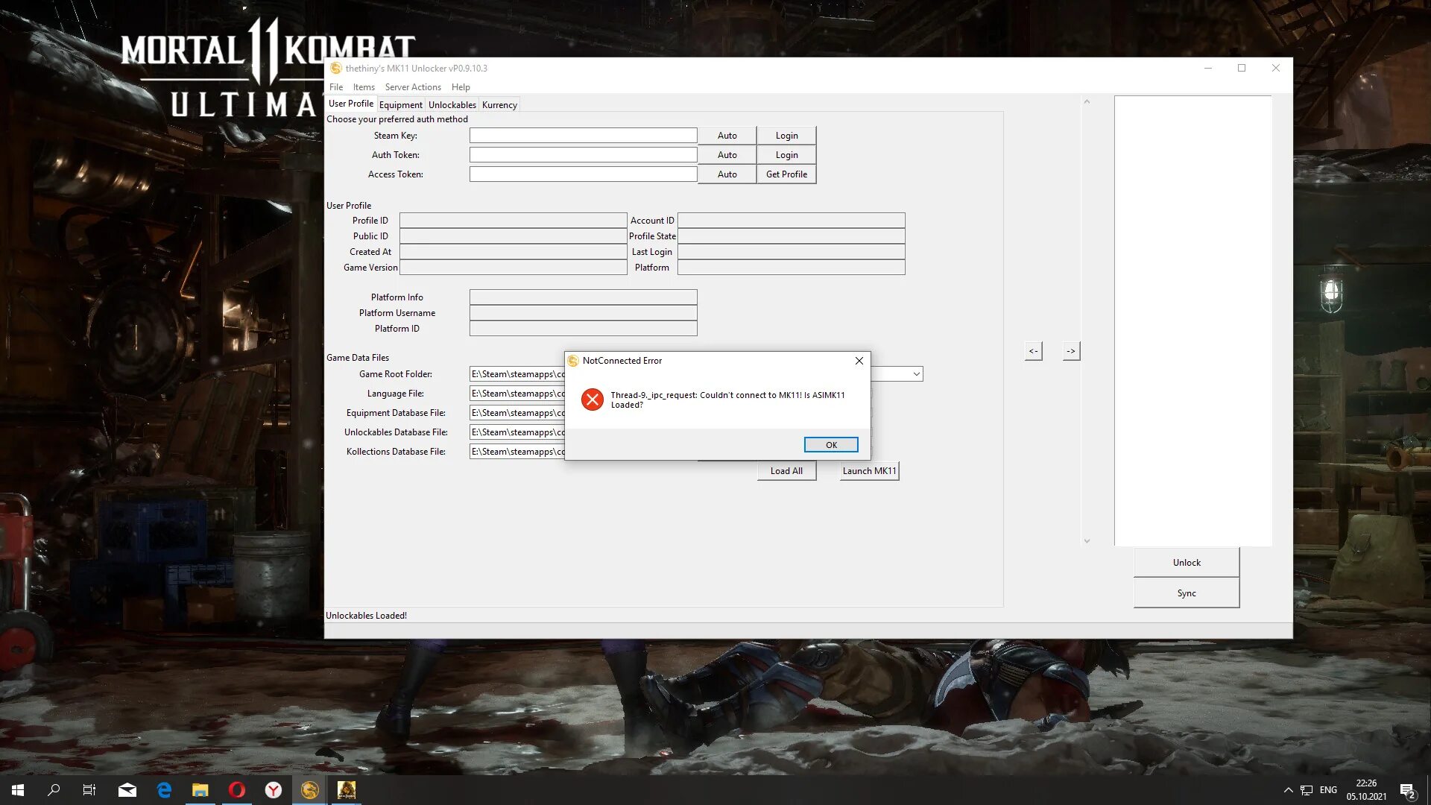Click the Account ID field
Screen dimensions: 1431x805
pyautogui.click(x=791, y=221)
